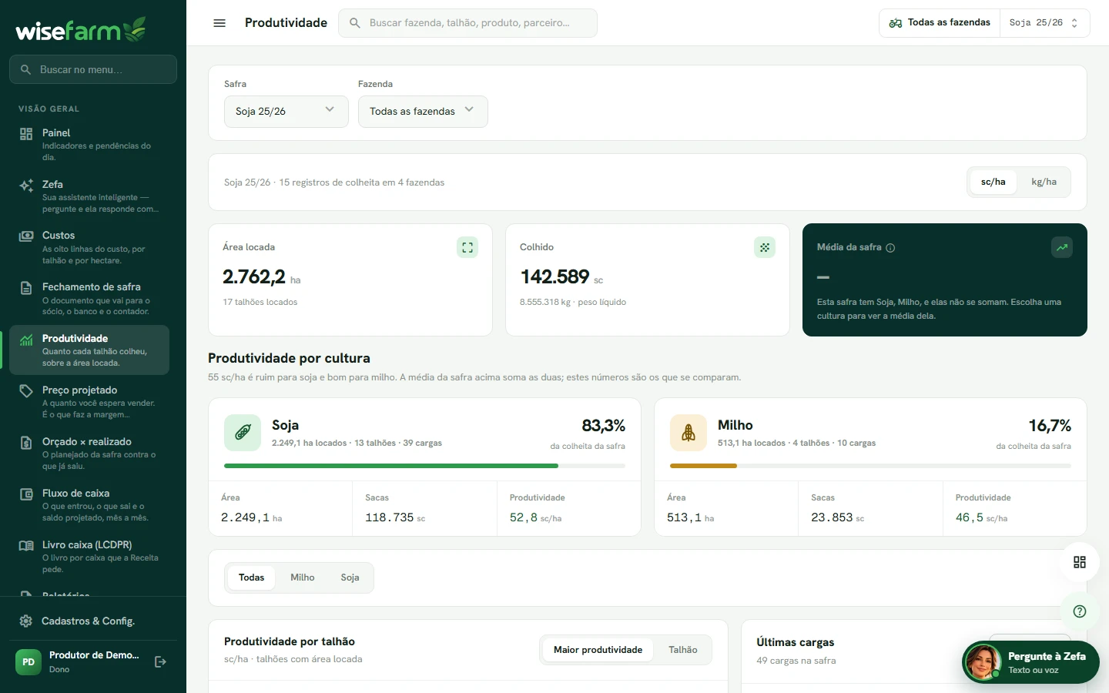Open Livro caixa (LCDPR) book icon
The width and height of the screenshot is (1109, 693).
(x=26, y=546)
